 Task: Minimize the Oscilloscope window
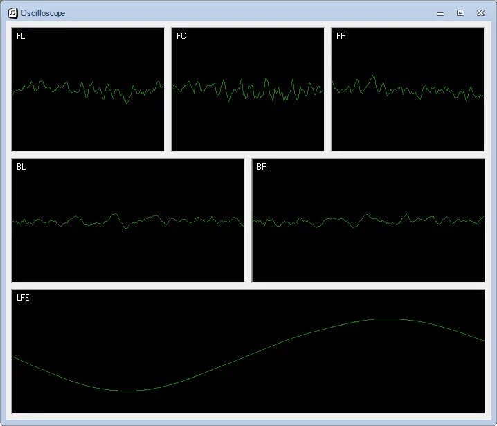pyautogui.click(x=440, y=14)
